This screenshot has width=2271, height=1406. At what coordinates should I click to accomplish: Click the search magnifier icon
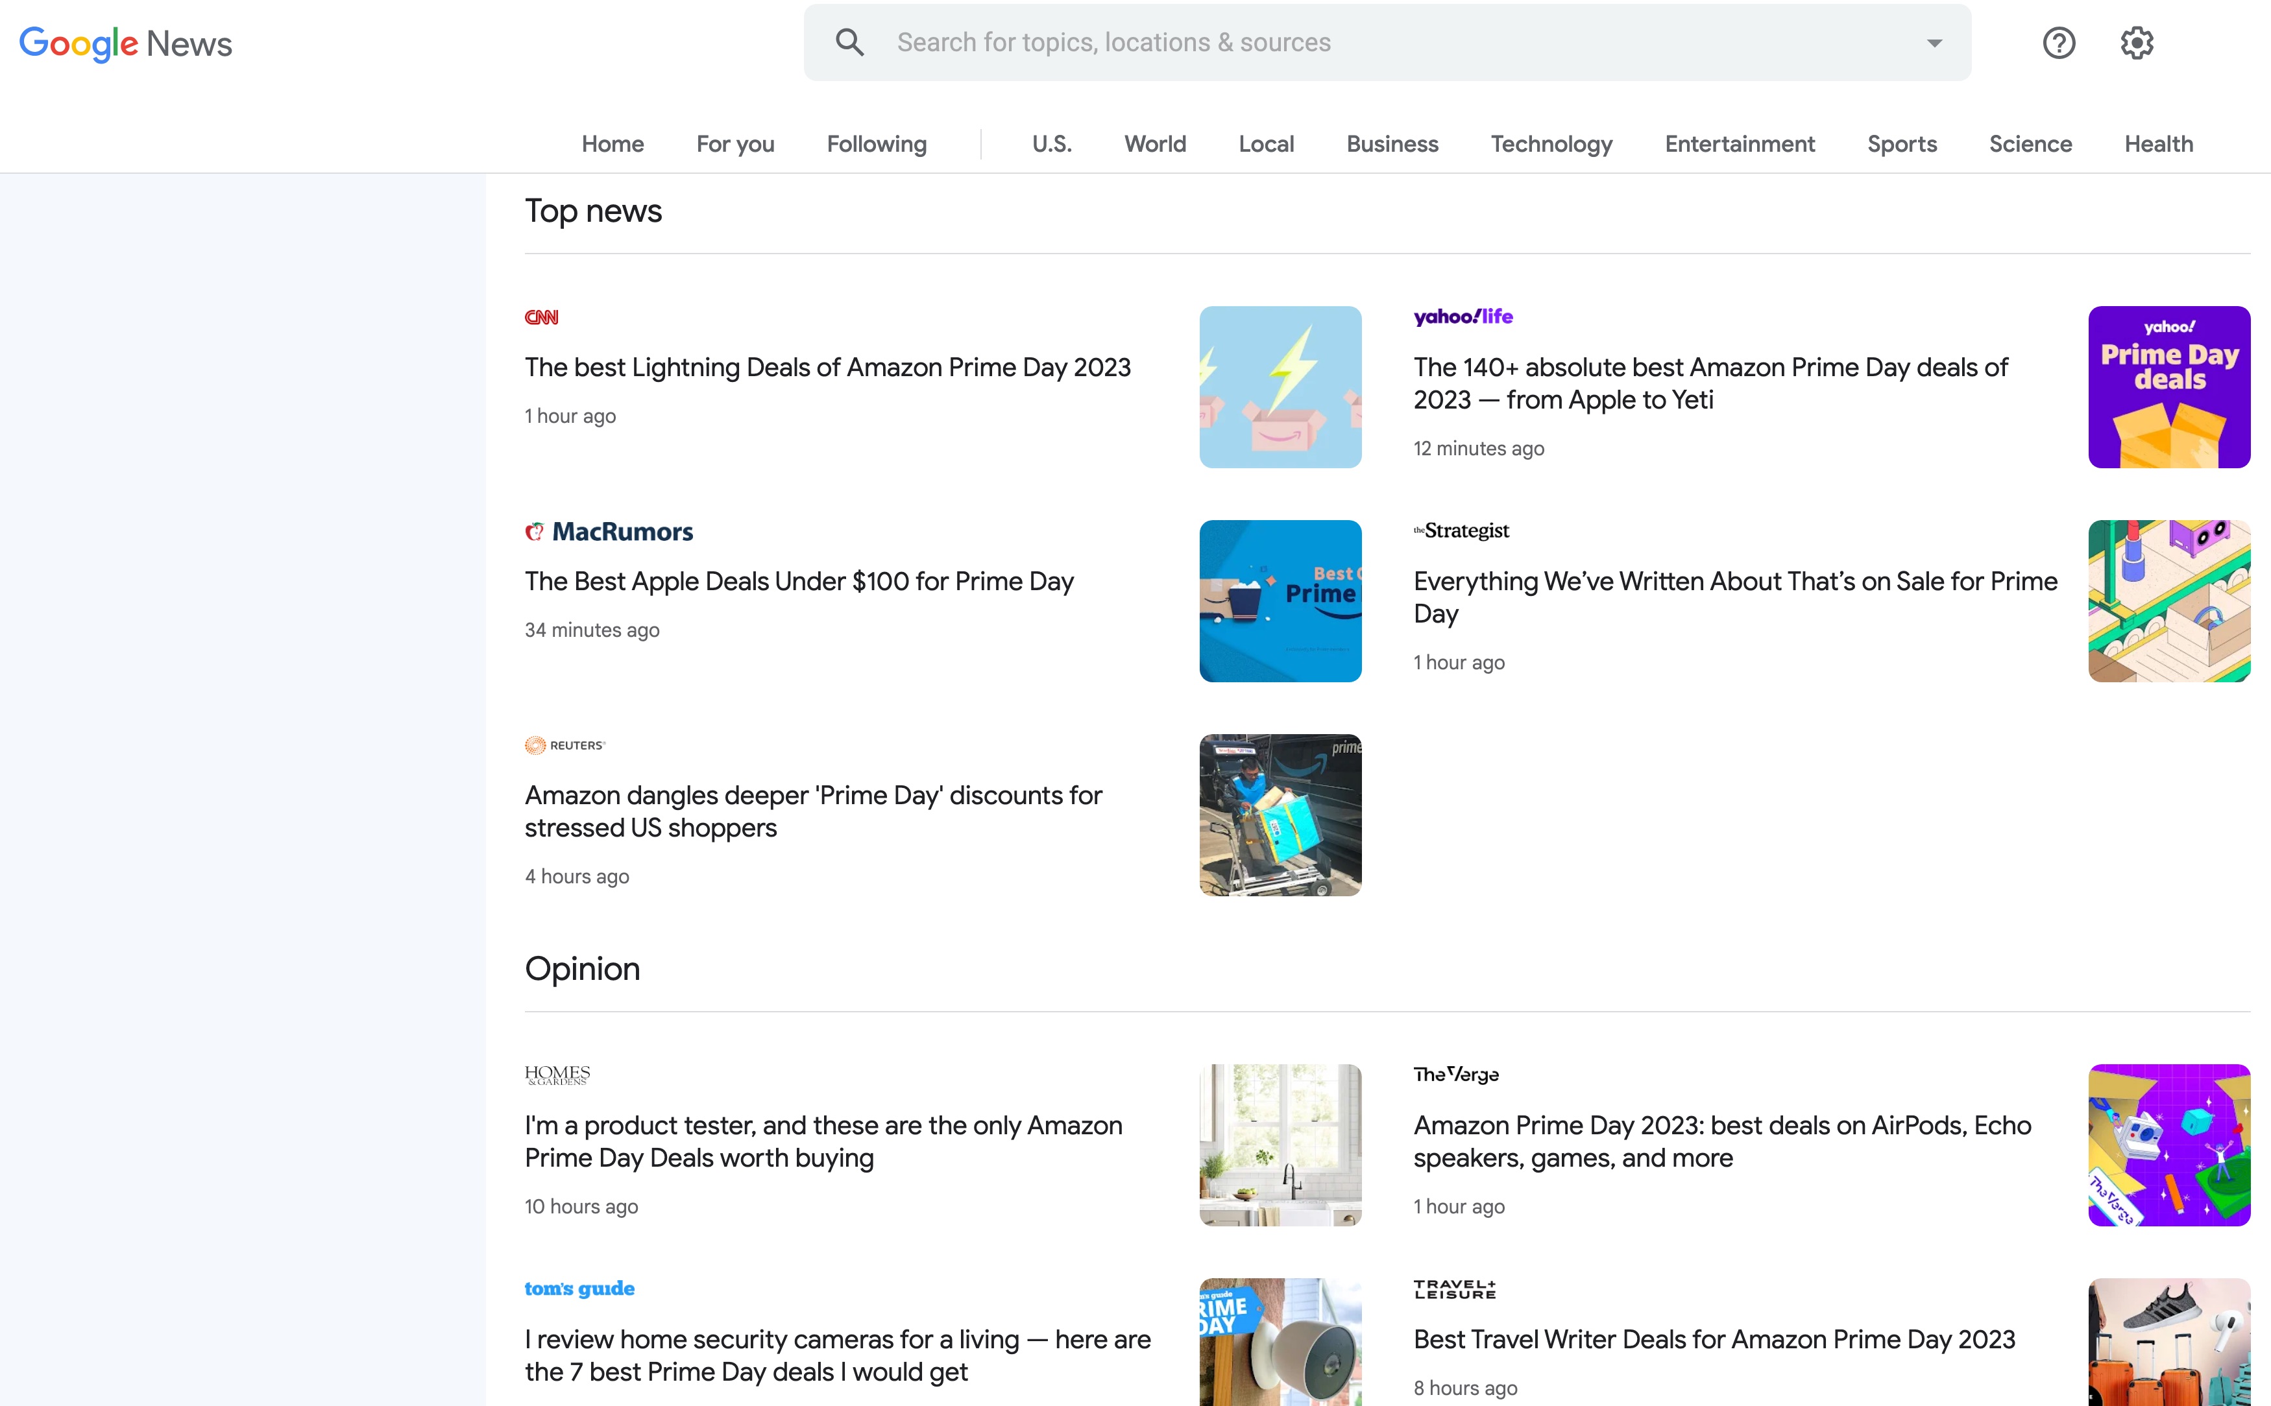[849, 42]
